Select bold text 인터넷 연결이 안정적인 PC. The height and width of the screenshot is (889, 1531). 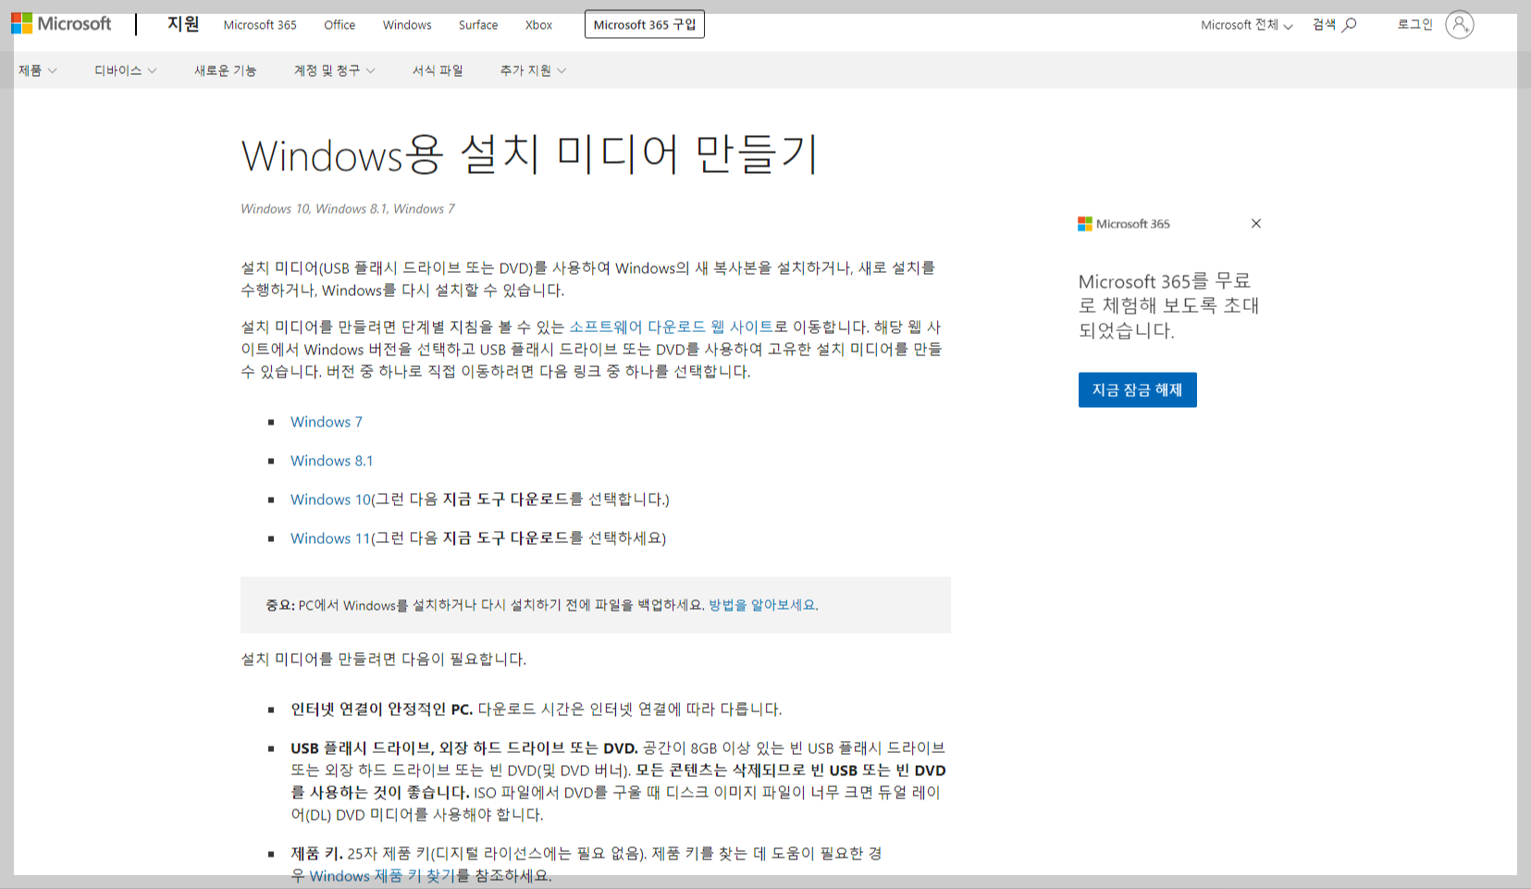coord(382,710)
